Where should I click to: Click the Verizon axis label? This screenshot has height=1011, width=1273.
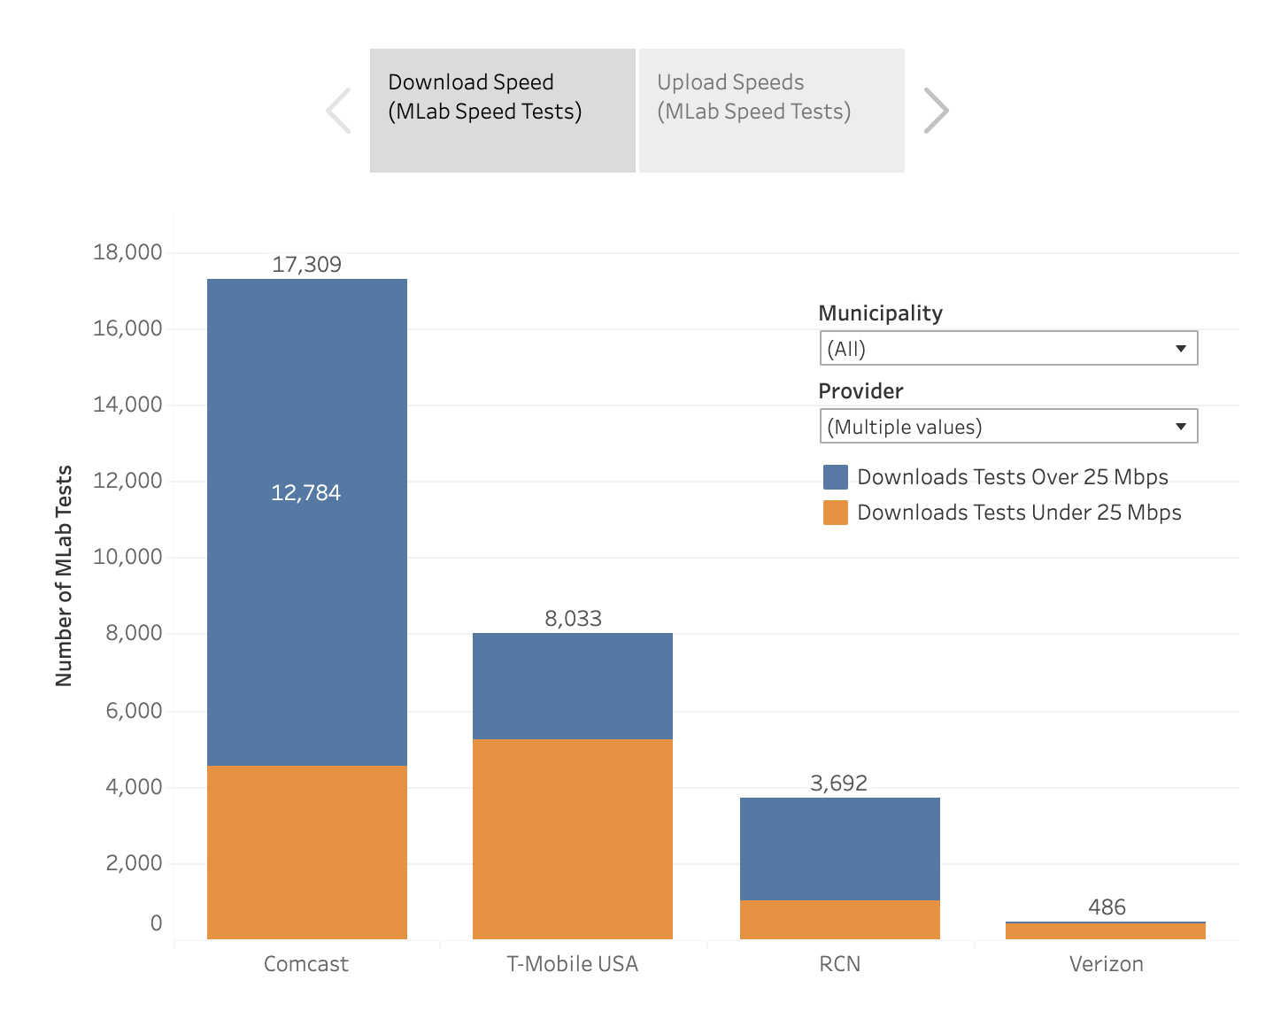(1107, 964)
